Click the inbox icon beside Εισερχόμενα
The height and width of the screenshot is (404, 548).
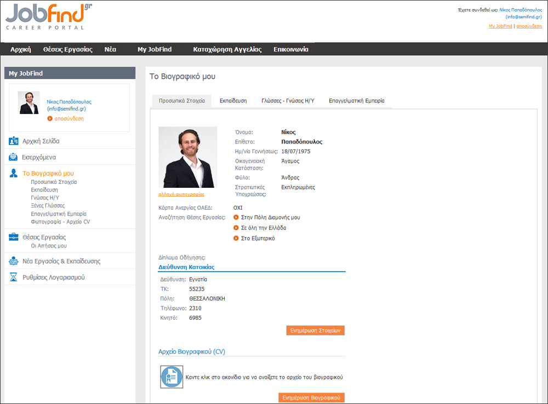point(14,157)
